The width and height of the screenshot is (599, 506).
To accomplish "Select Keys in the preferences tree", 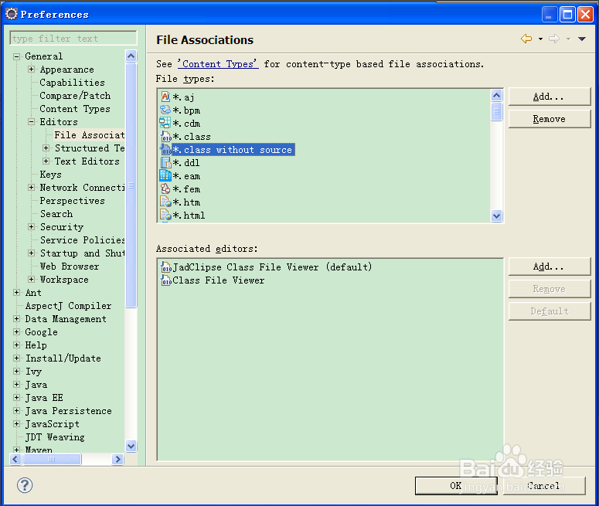I will coord(50,175).
